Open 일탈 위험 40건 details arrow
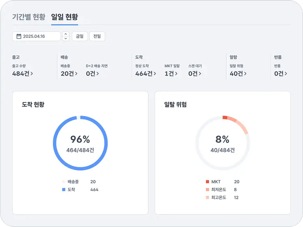The width and height of the screenshot is (303, 227). [245, 74]
